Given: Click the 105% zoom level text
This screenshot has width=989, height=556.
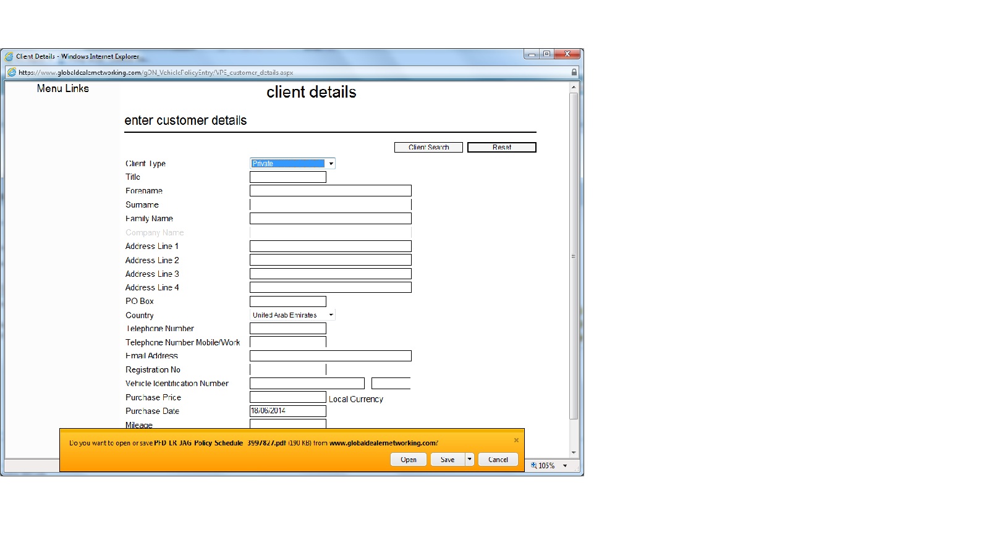Looking at the screenshot, I should click(x=546, y=466).
